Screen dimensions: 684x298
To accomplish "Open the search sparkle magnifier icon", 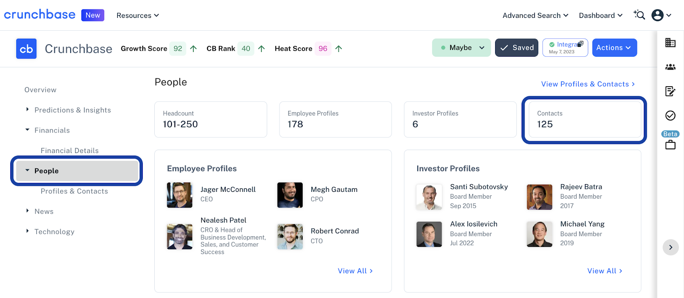I will [639, 15].
